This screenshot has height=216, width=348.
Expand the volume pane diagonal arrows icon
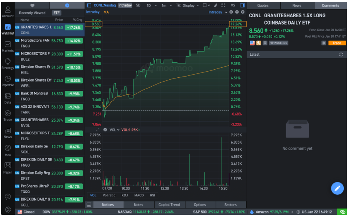point(98,130)
